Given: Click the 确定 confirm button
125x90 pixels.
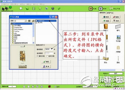Looking at the screenshot, I should [x=46, y=62].
